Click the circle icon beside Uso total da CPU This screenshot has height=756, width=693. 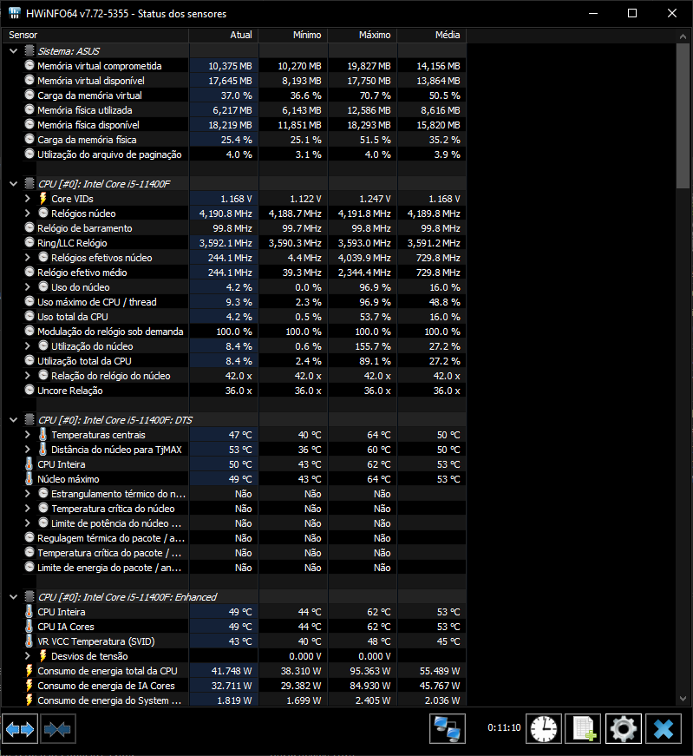[29, 316]
